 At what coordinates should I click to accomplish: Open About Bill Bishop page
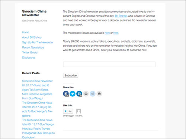[x=32, y=37]
